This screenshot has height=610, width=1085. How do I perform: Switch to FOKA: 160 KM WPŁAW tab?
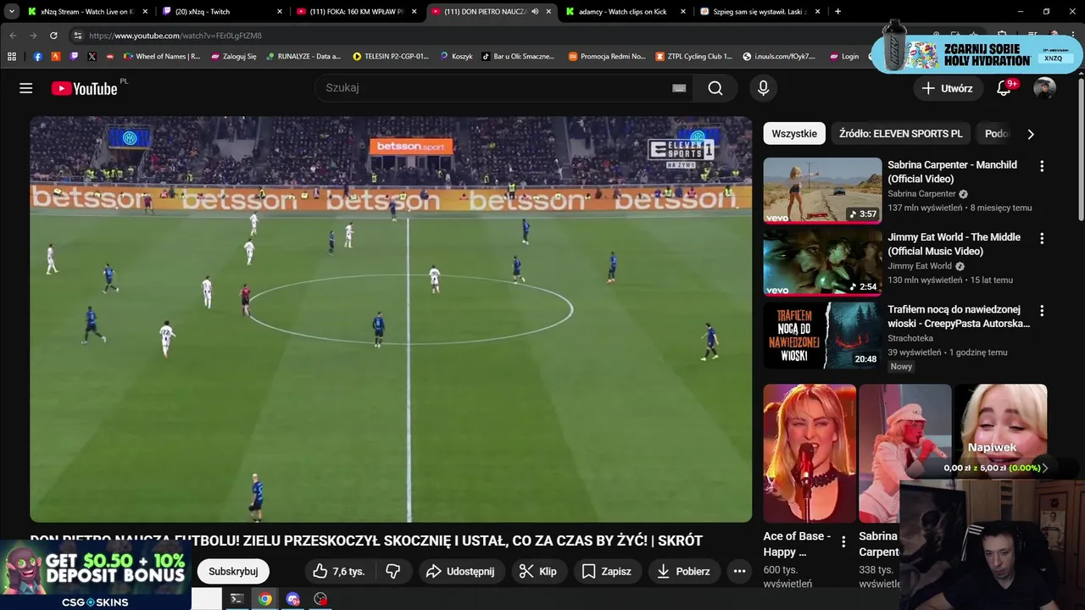point(356,12)
